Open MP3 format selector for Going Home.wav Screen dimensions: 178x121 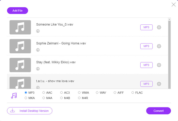[146, 46]
